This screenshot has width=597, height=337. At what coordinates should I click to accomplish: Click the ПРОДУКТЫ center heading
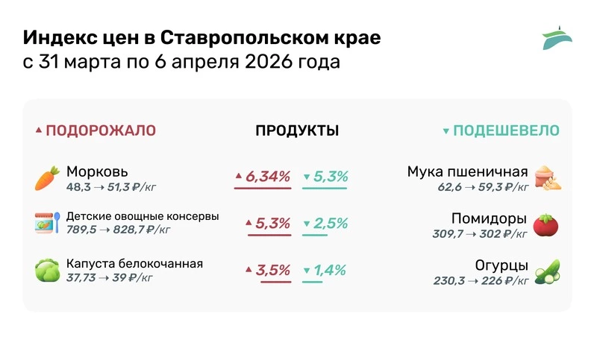(x=297, y=130)
